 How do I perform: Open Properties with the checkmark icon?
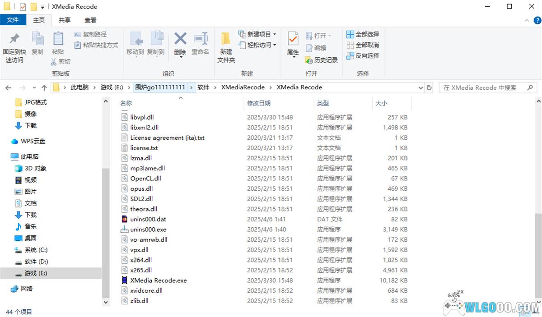point(293,40)
